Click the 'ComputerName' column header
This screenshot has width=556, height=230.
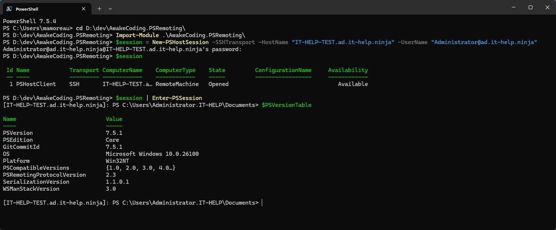point(122,70)
